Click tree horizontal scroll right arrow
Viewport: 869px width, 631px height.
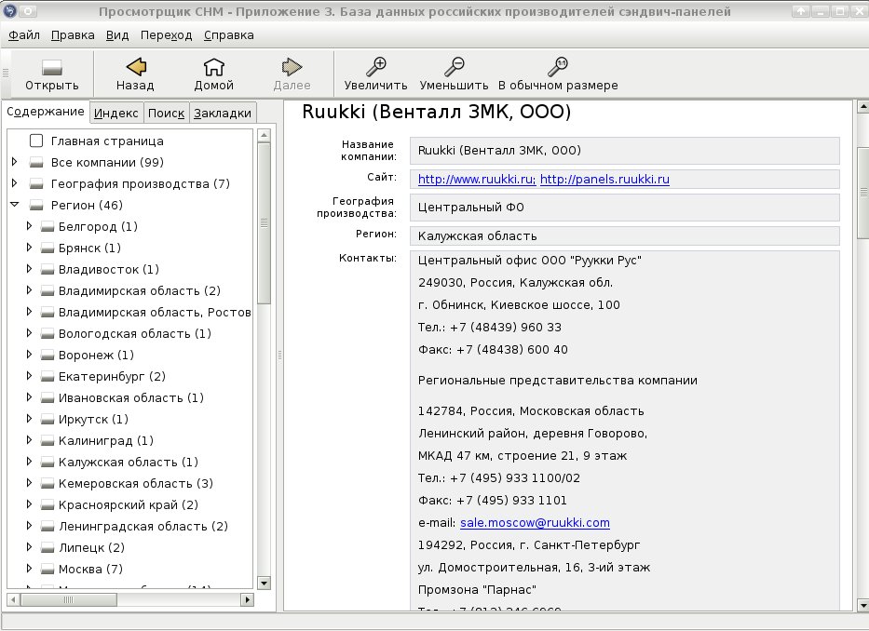(x=247, y=599)
